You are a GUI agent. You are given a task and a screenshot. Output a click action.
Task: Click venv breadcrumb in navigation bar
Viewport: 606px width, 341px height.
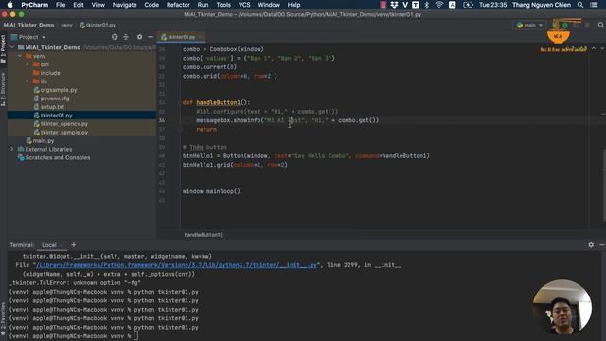click(x=66, y=25)
